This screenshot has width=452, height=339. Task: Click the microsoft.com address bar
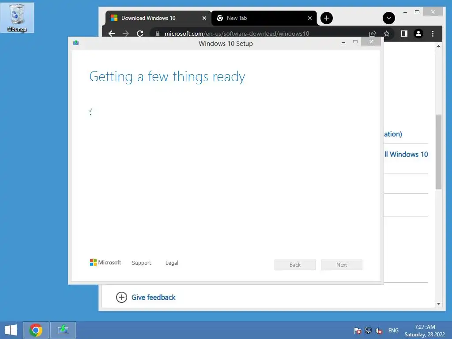point(237,34)
